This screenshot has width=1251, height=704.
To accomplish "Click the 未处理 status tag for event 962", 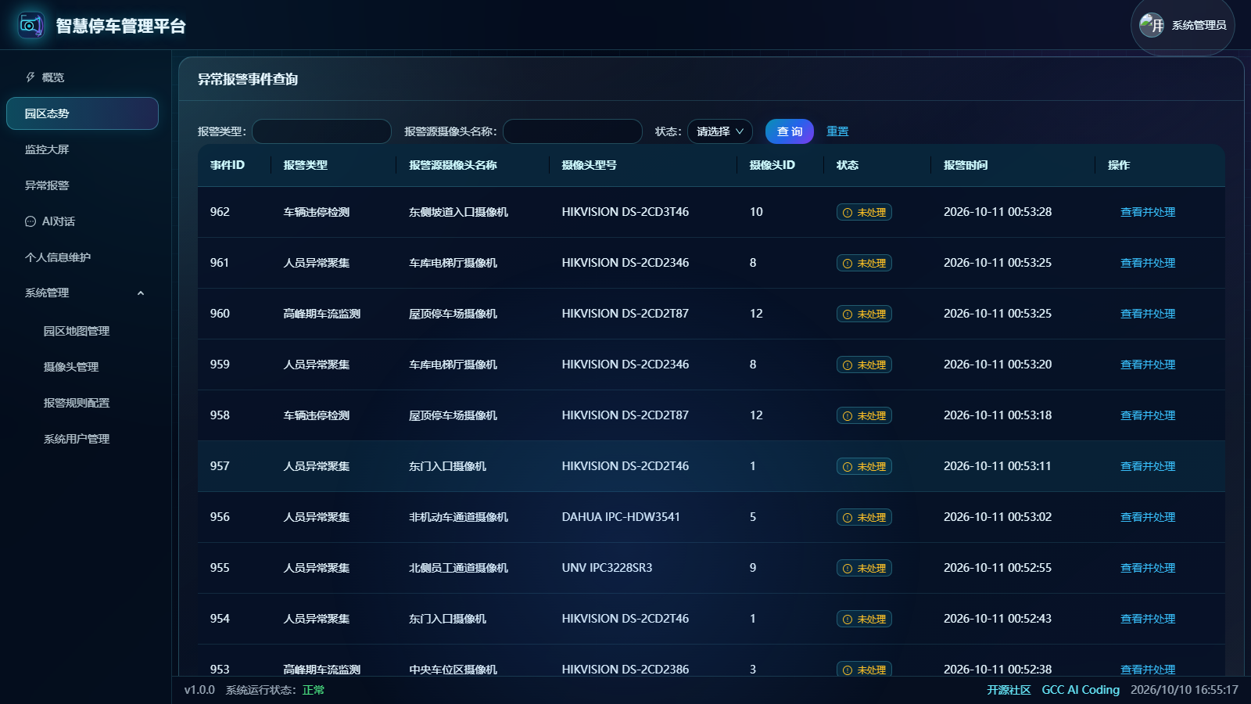I will coord(864,212).
